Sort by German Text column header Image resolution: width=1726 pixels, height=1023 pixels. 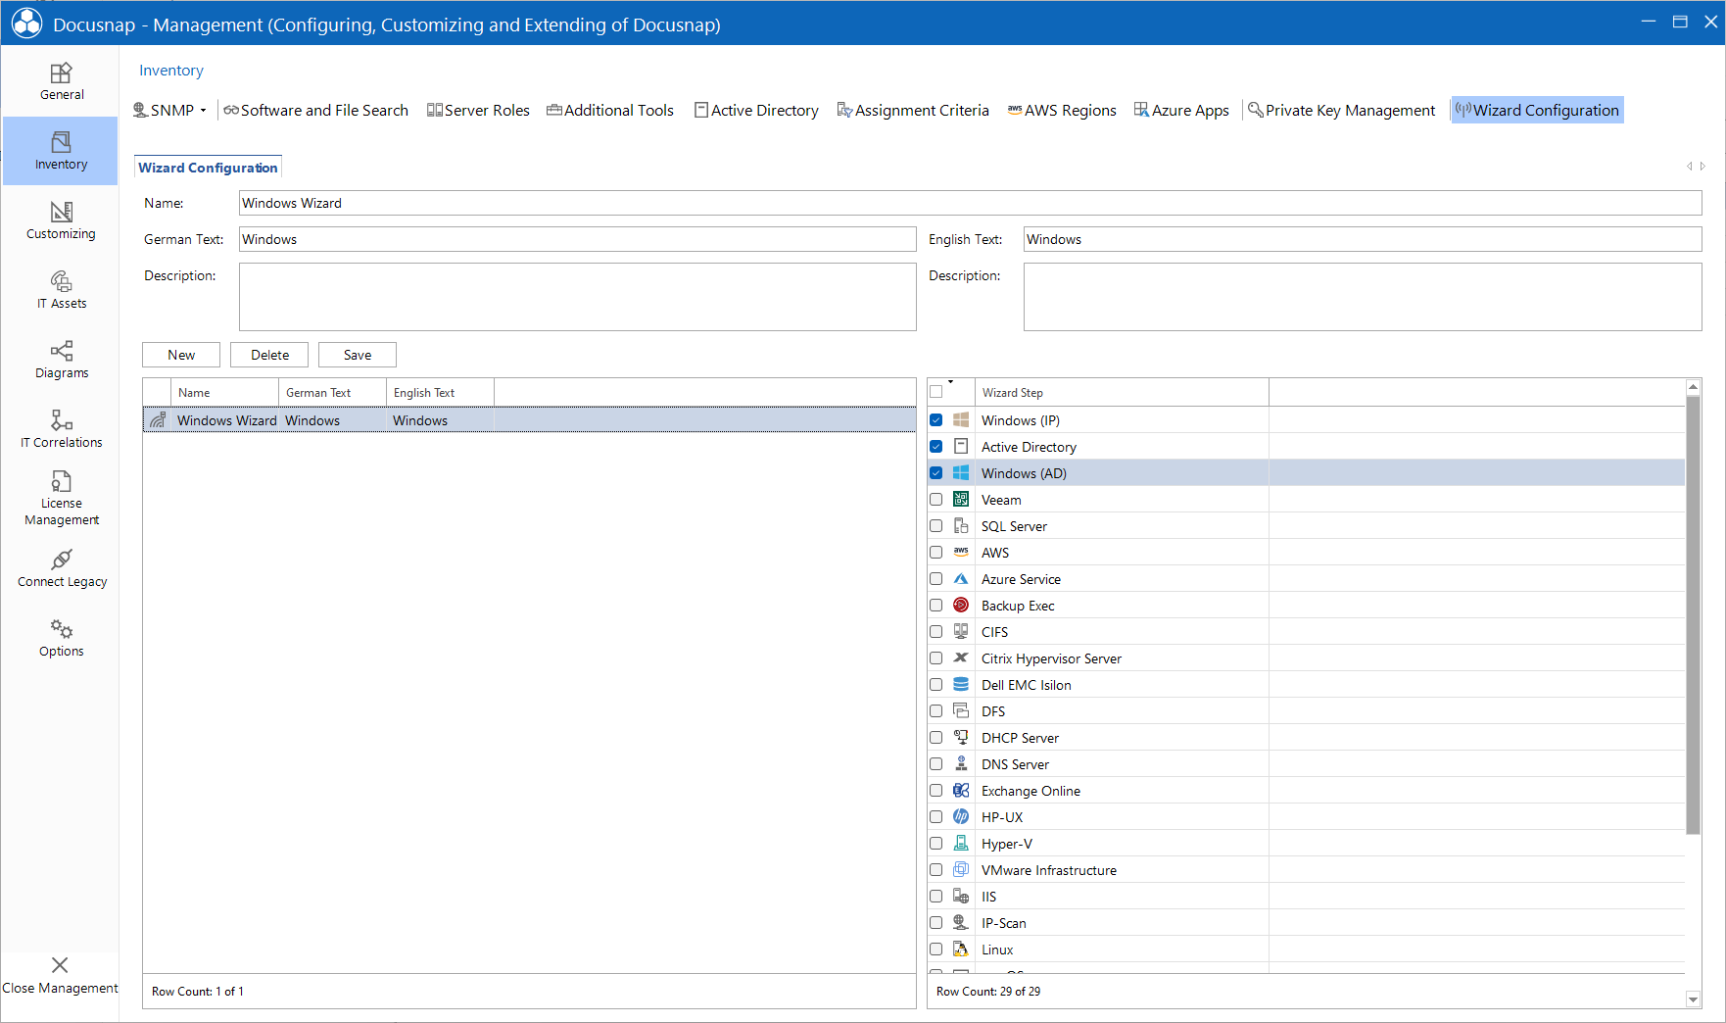(x=332, y=392)
